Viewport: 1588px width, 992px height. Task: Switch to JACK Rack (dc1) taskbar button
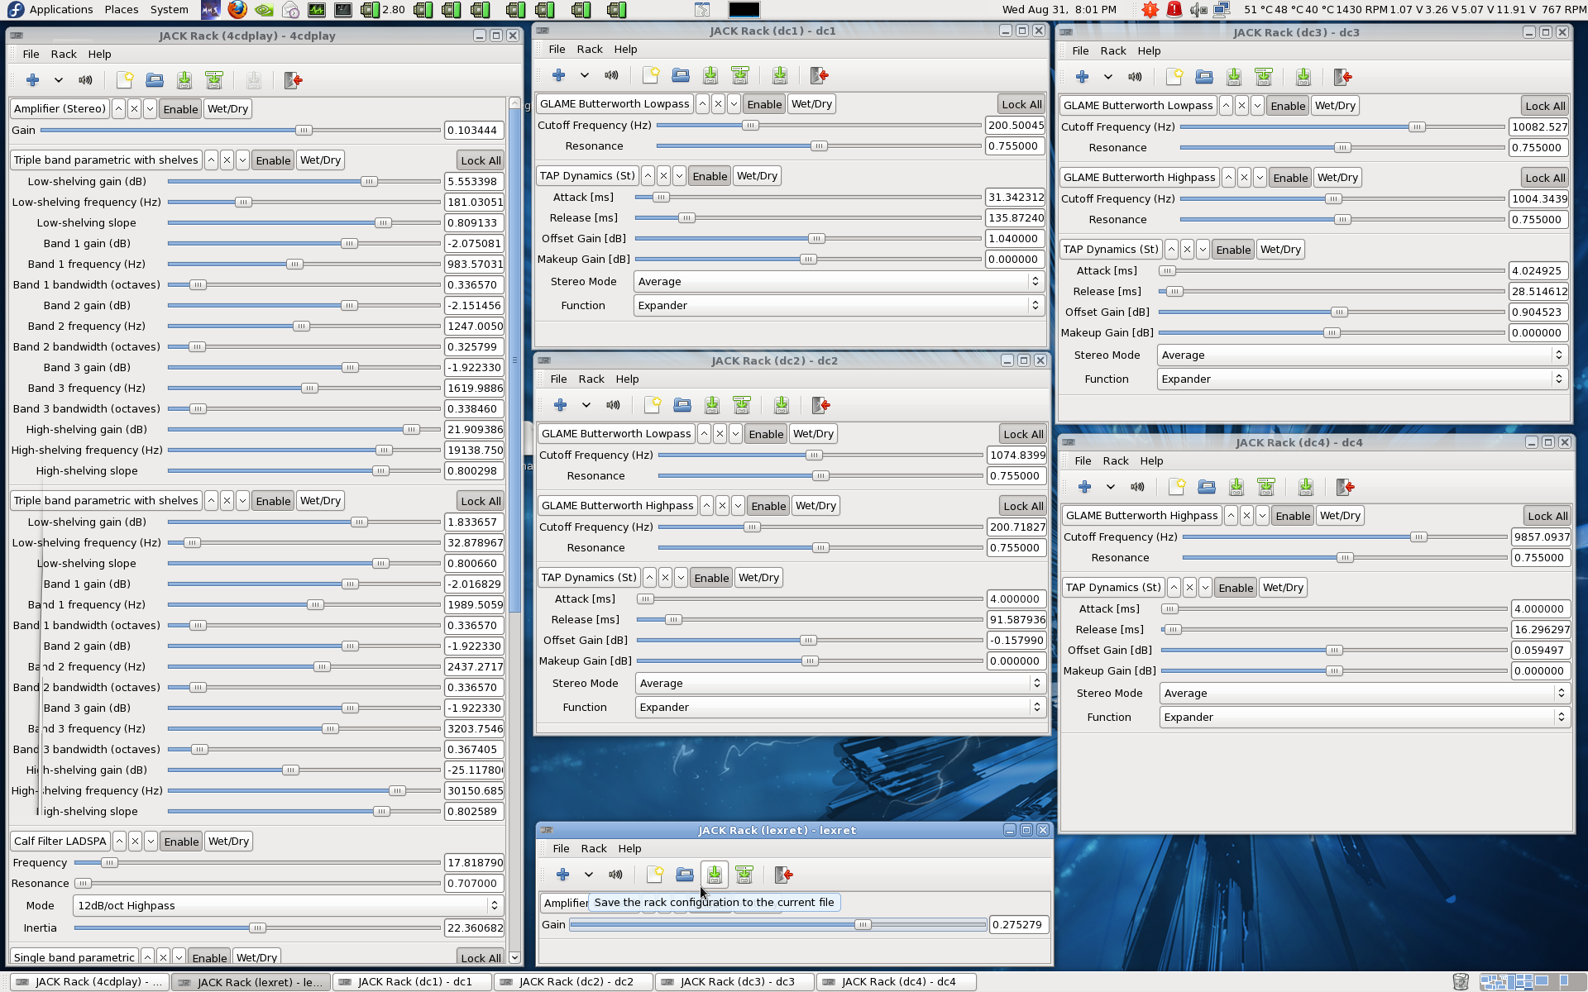click(x=413, y=982)
